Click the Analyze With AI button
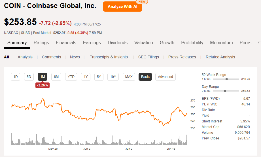Viewport: 261px width, 157px height. tap(122, 7)
